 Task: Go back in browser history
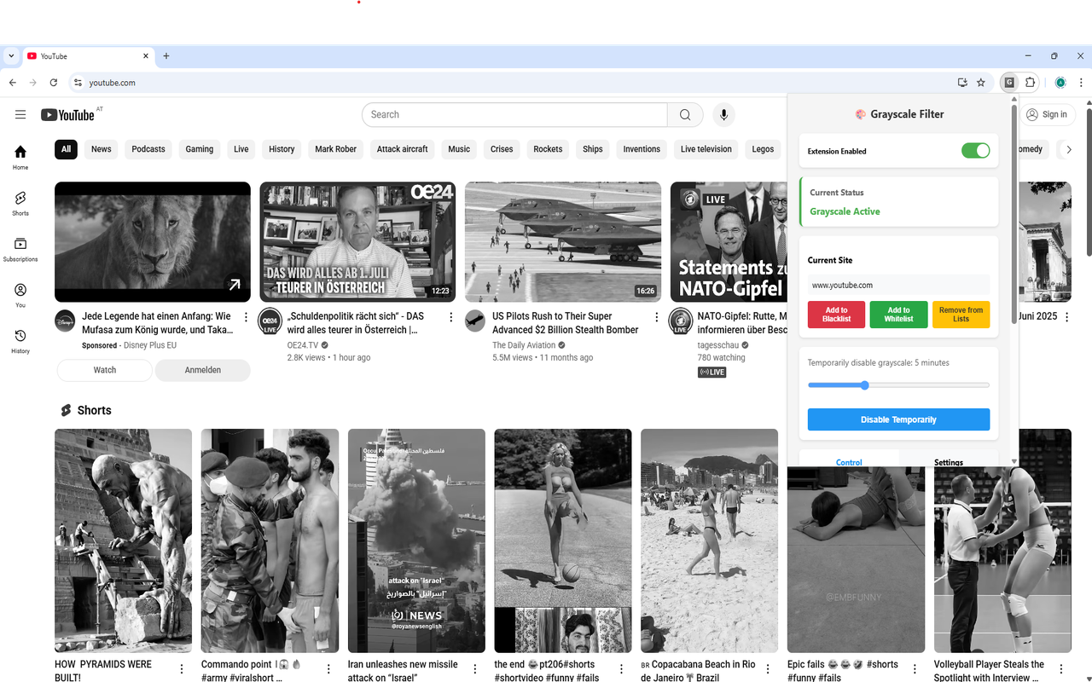pos(13,83)
